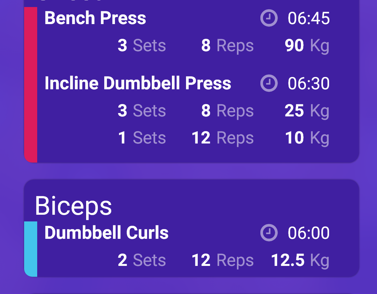Tap the clock icon for Dumbbell Curls
The height and width of the screenshot is (294, 377).
click(x=269, y=232)
